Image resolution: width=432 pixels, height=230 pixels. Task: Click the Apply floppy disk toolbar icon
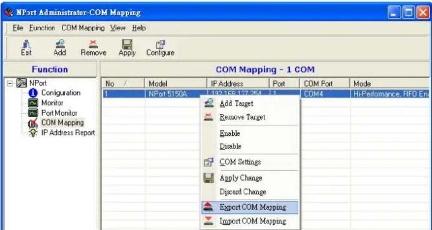[x=127, y=44]
